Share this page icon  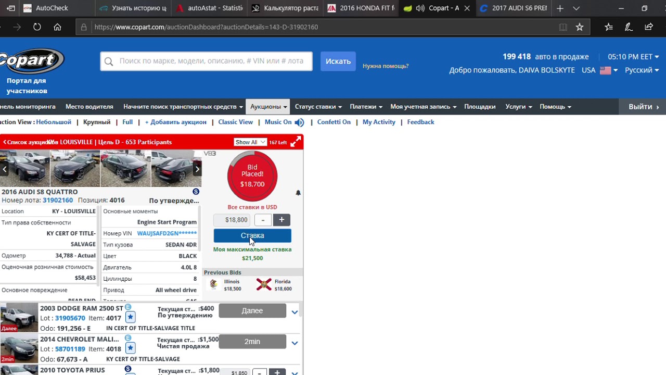[x=648, y=27]
